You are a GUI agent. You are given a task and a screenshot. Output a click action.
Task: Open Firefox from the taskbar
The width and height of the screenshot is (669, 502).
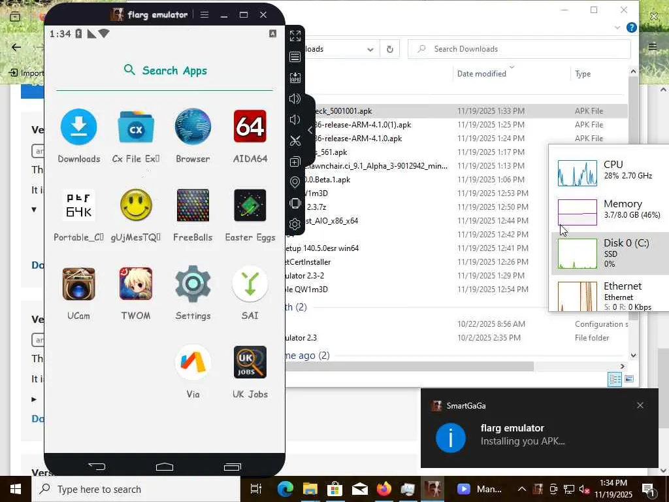click(383, 489)
